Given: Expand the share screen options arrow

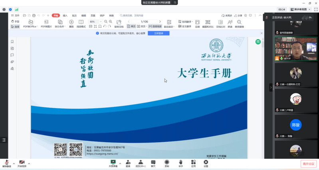Looking at the screenshot, I should coord(120,164).
